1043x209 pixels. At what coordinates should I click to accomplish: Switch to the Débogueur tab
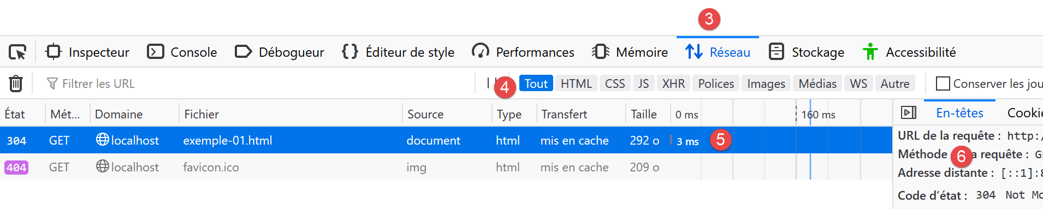tap(280, 52)
